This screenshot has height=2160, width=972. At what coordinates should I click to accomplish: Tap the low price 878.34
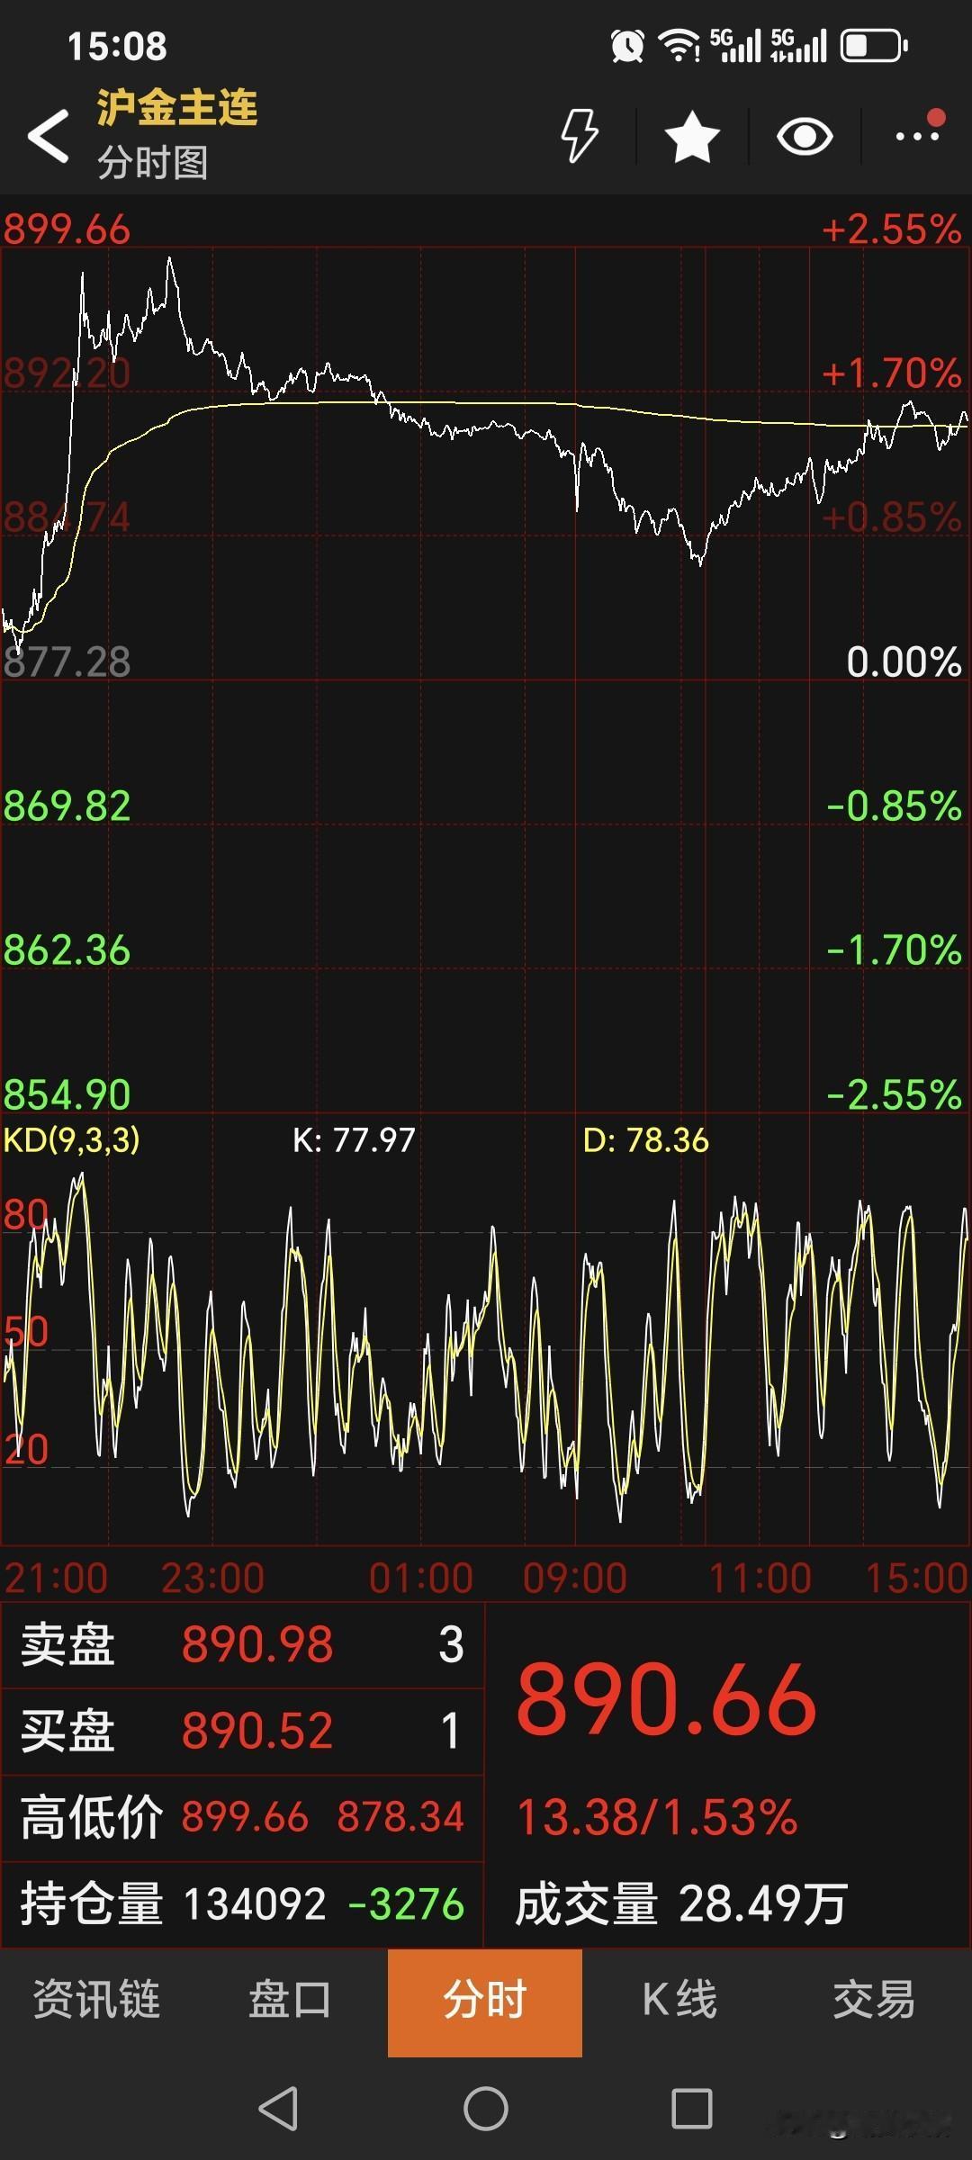400,1817
